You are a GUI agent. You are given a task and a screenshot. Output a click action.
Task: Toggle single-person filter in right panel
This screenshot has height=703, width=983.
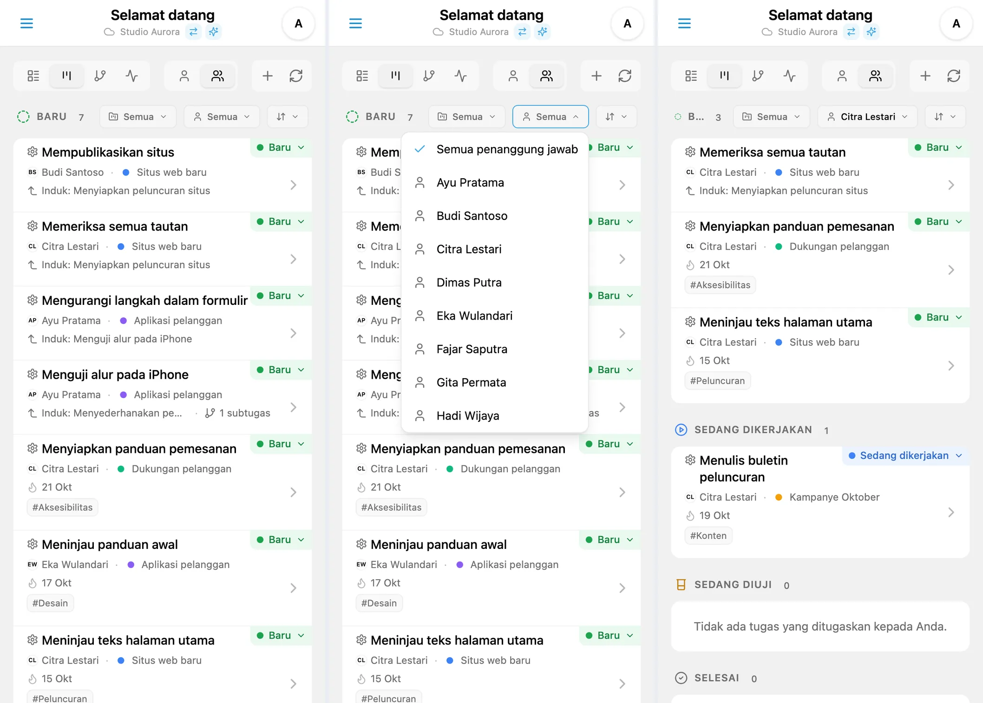842,76
